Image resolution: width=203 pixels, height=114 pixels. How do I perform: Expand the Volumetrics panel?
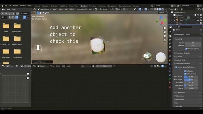[x=180, y=96]
